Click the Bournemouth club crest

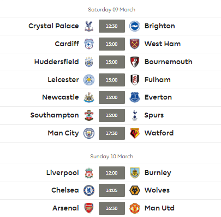click(135, 62)
